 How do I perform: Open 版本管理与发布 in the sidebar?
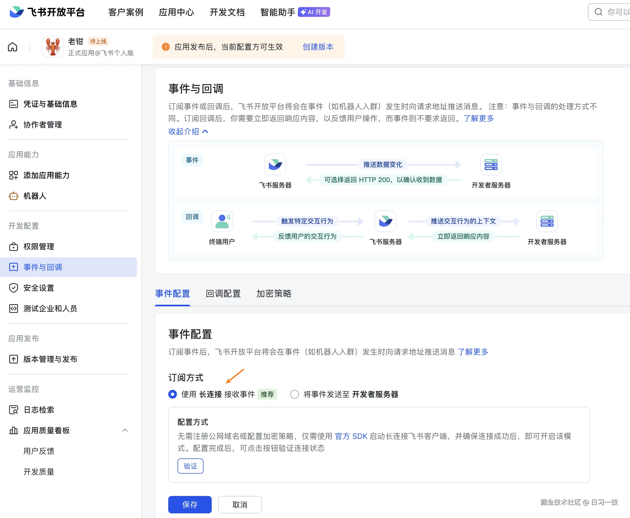point(50,359)
